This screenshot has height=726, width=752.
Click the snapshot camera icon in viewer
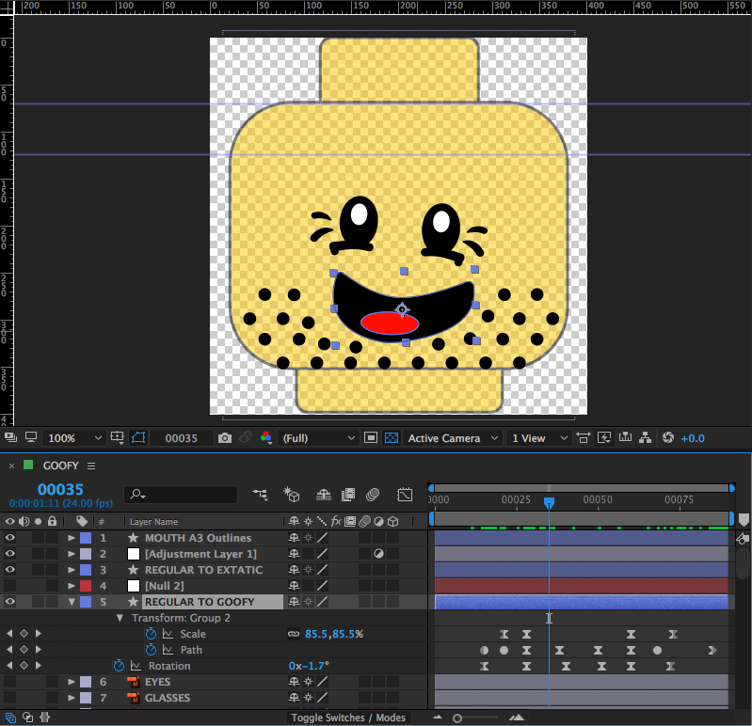(225, 438)
